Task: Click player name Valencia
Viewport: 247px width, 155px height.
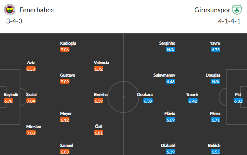Action: [x=101, y=62]
